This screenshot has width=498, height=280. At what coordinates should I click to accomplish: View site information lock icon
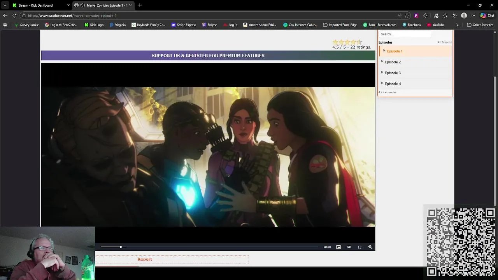coord(24,16)
